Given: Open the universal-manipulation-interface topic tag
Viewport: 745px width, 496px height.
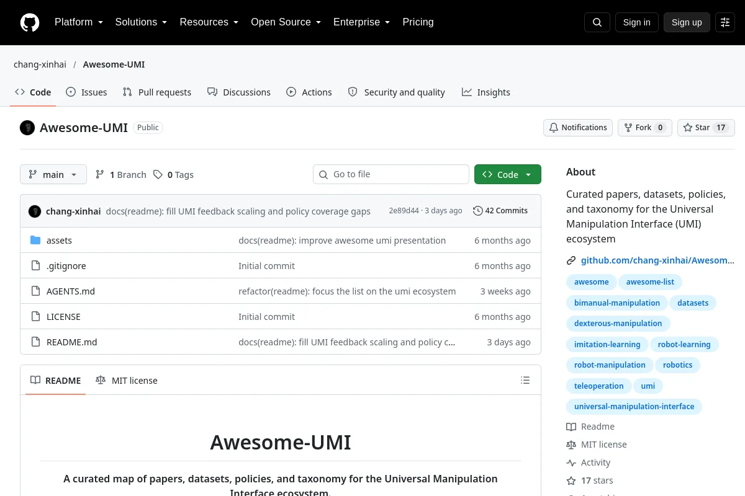Looking at the screenshot, I should click(634, 407).
